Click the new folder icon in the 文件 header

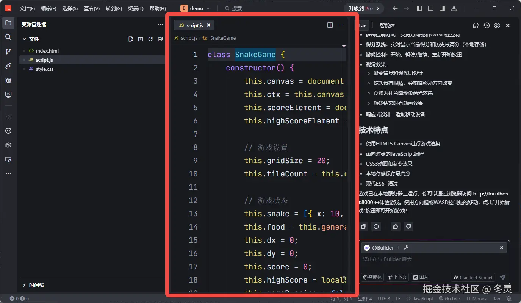(141, 39)
